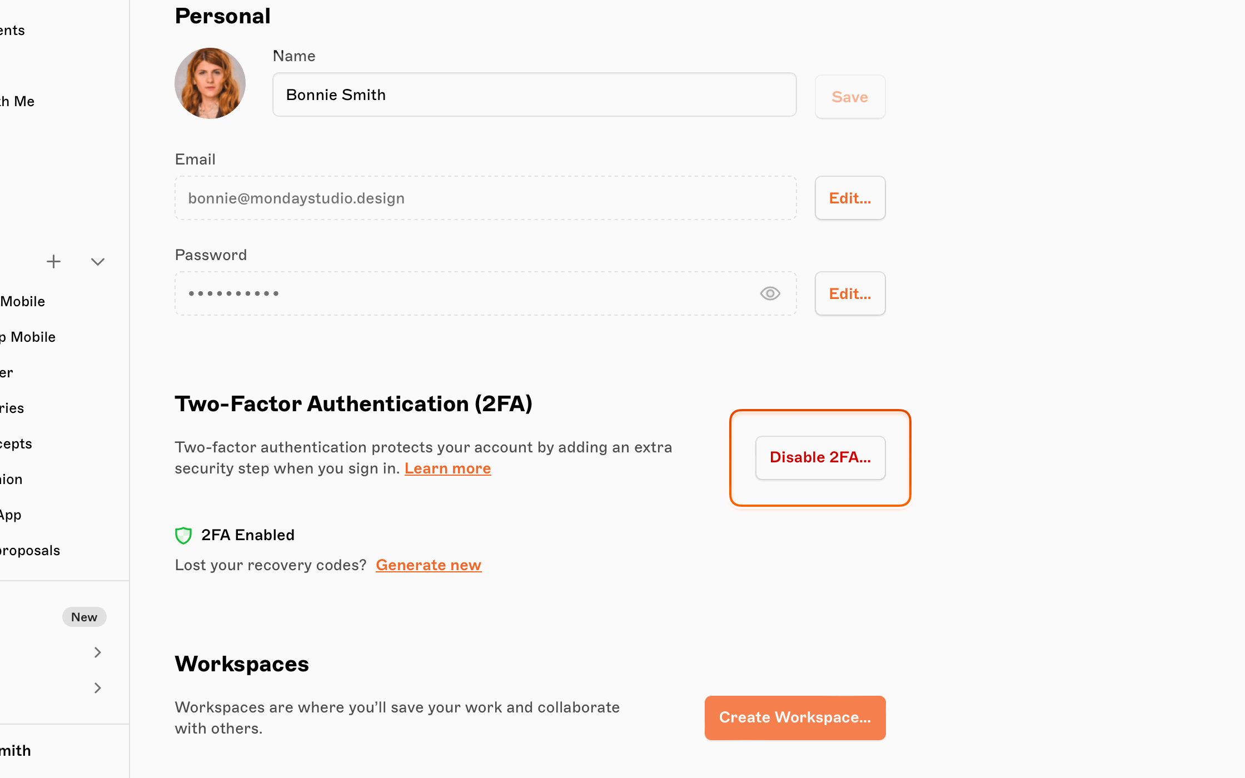This screenshot has height=778, width=1245.
Task: Create a new workspace
Action: pyautogui.click(x=795, y=717)
